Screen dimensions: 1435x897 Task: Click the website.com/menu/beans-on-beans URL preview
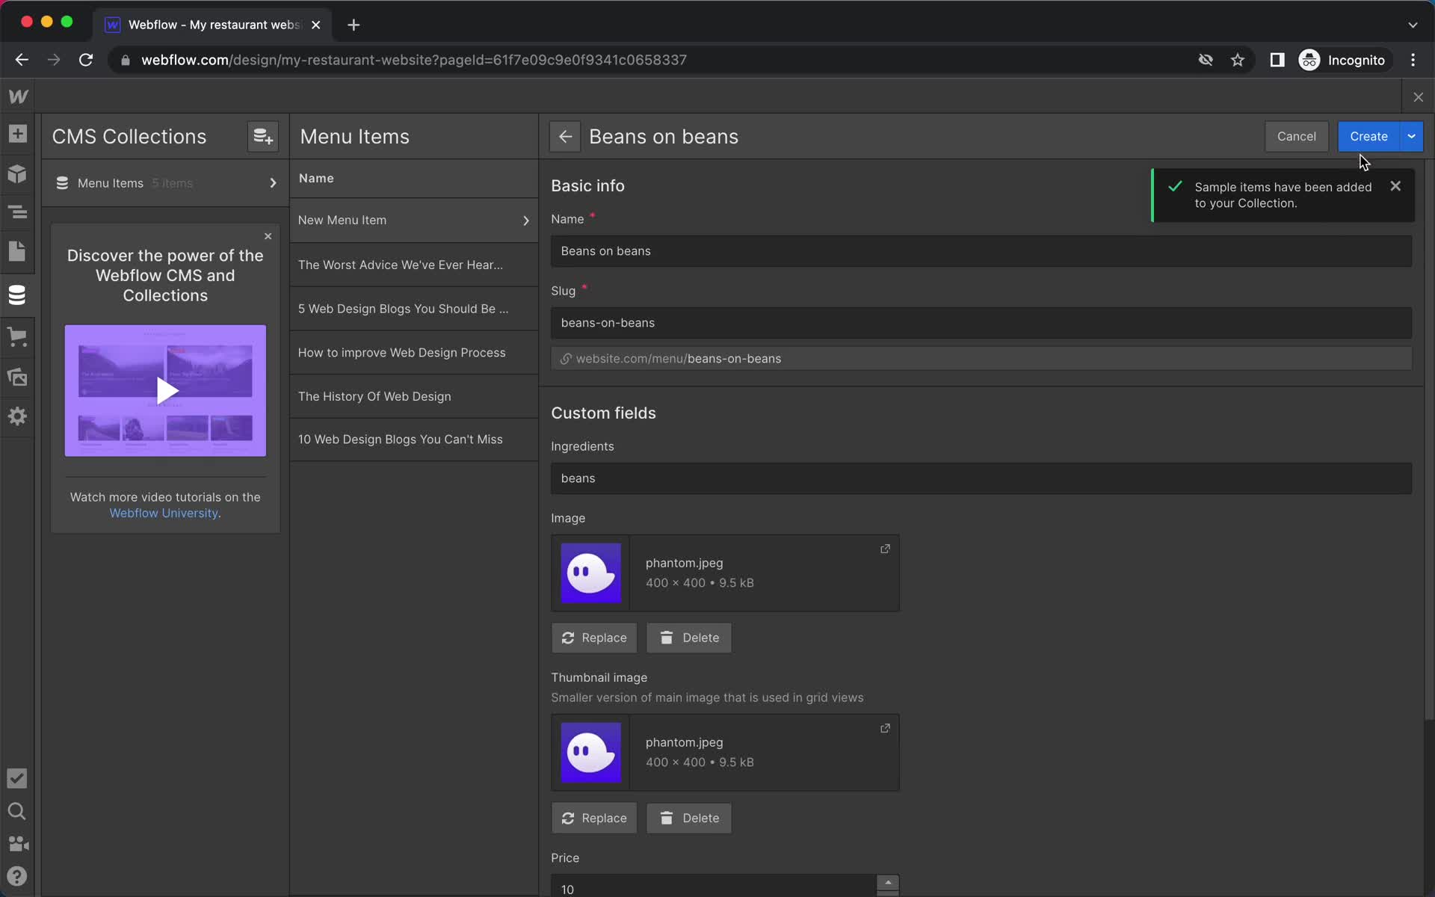(981, 359)
